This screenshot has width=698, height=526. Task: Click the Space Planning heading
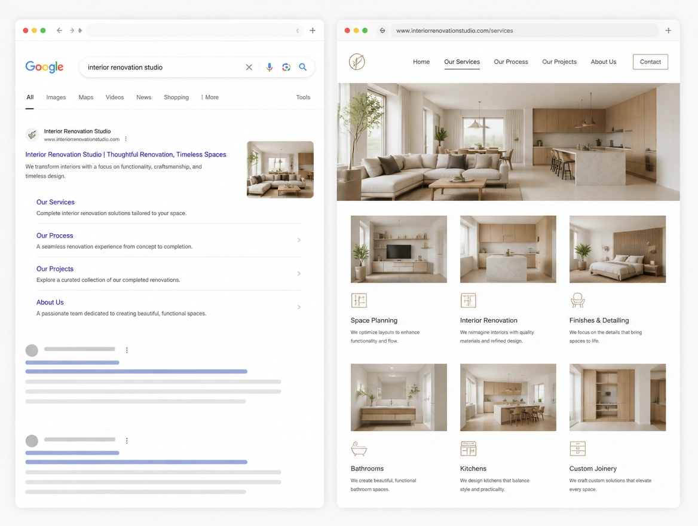[x=374, y=320]
